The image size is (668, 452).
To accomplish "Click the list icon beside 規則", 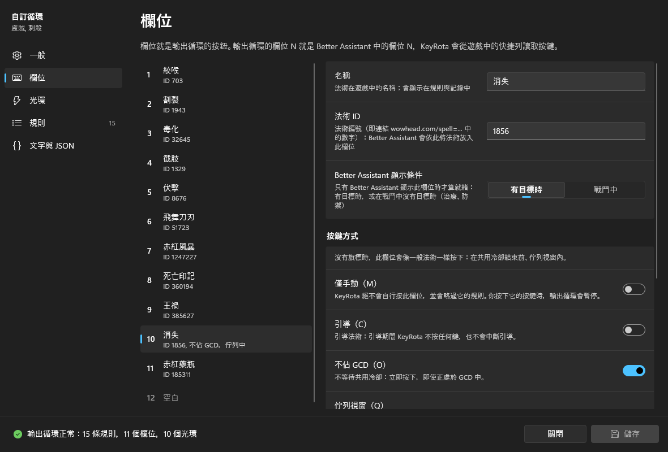I will pos(17,123).
